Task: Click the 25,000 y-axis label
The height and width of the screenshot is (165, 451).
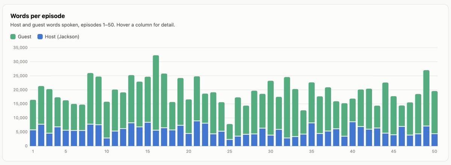Action: pyautogui.click(x=21, y=76)
